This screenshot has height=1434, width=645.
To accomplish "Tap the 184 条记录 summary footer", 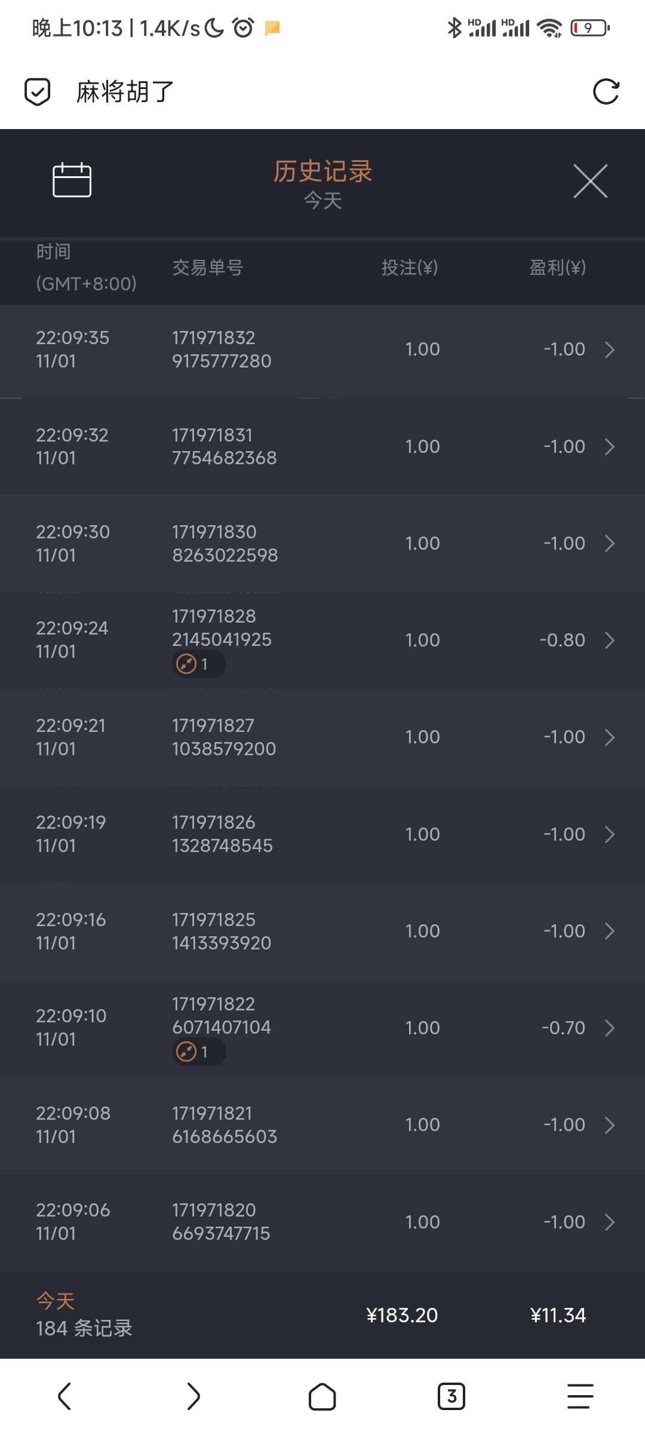I will 84,1328.
